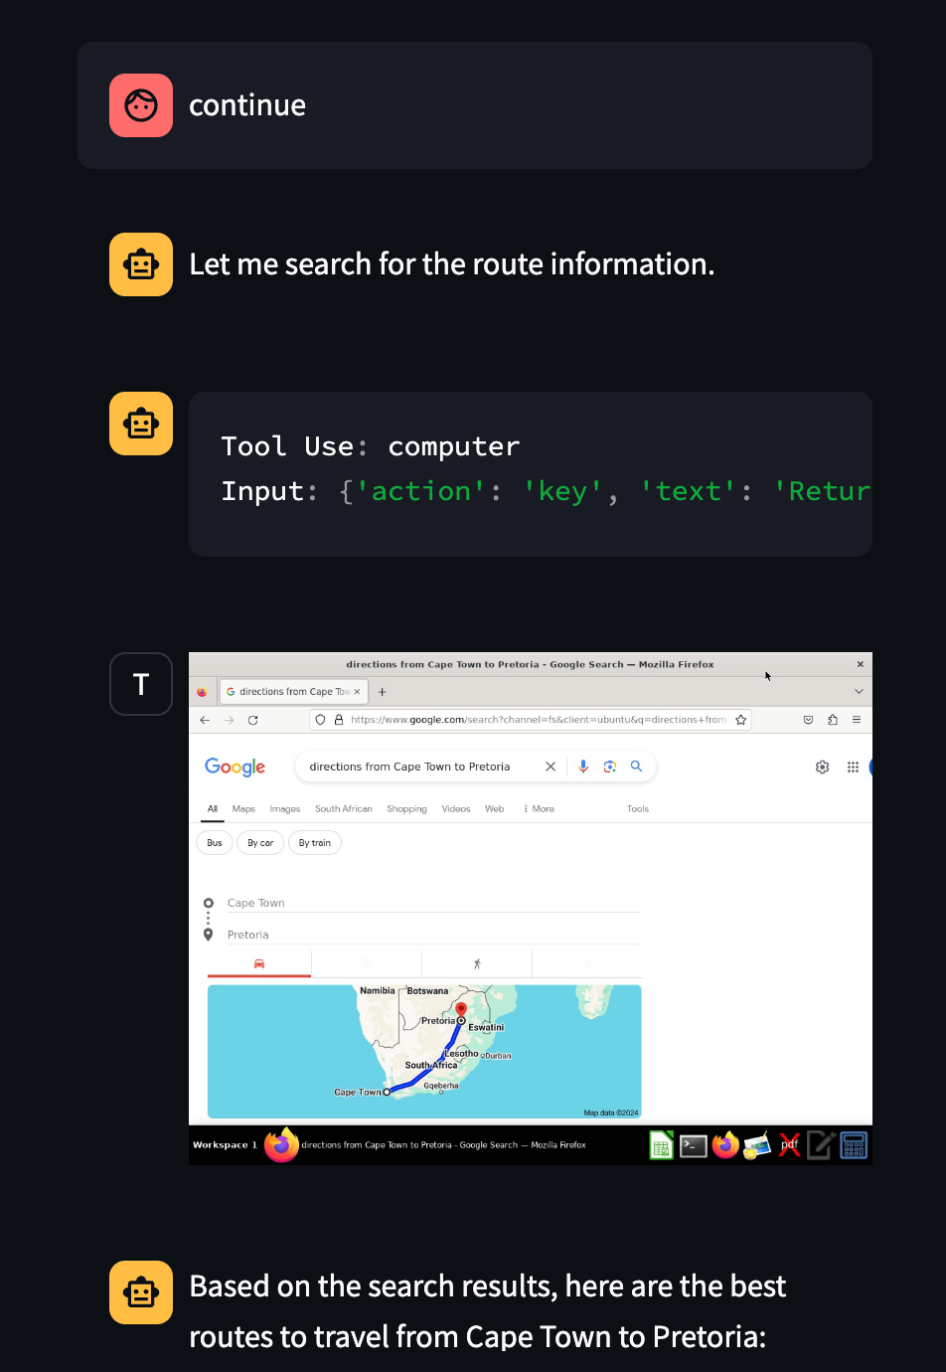This screenshot has width=946, height=1372.
Task: Expand the More search categories dropdown
Action: tap(539, 808)
